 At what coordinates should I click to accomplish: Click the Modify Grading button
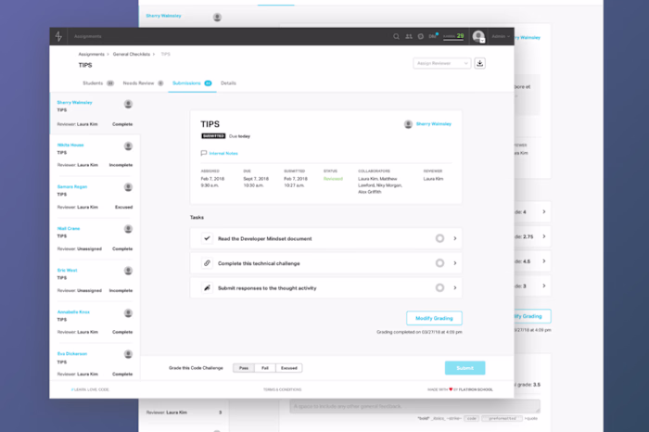[x=434, y=318]
